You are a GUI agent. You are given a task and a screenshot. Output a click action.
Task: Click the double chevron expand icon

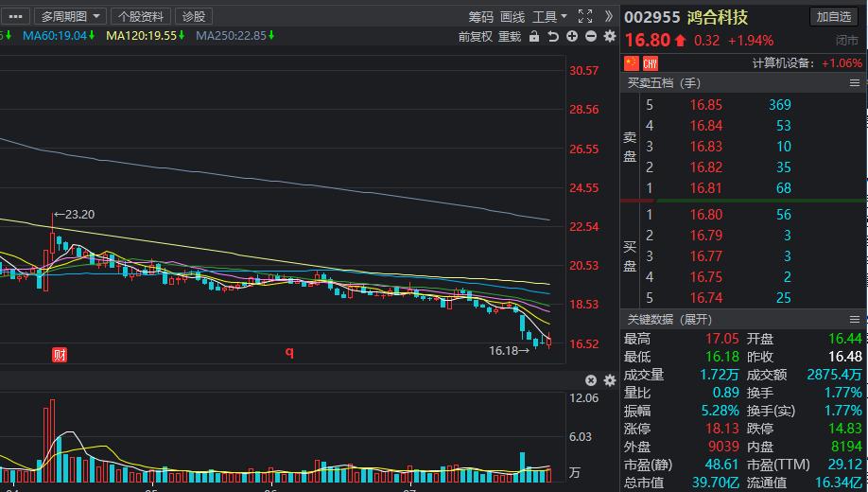[608, 16]
